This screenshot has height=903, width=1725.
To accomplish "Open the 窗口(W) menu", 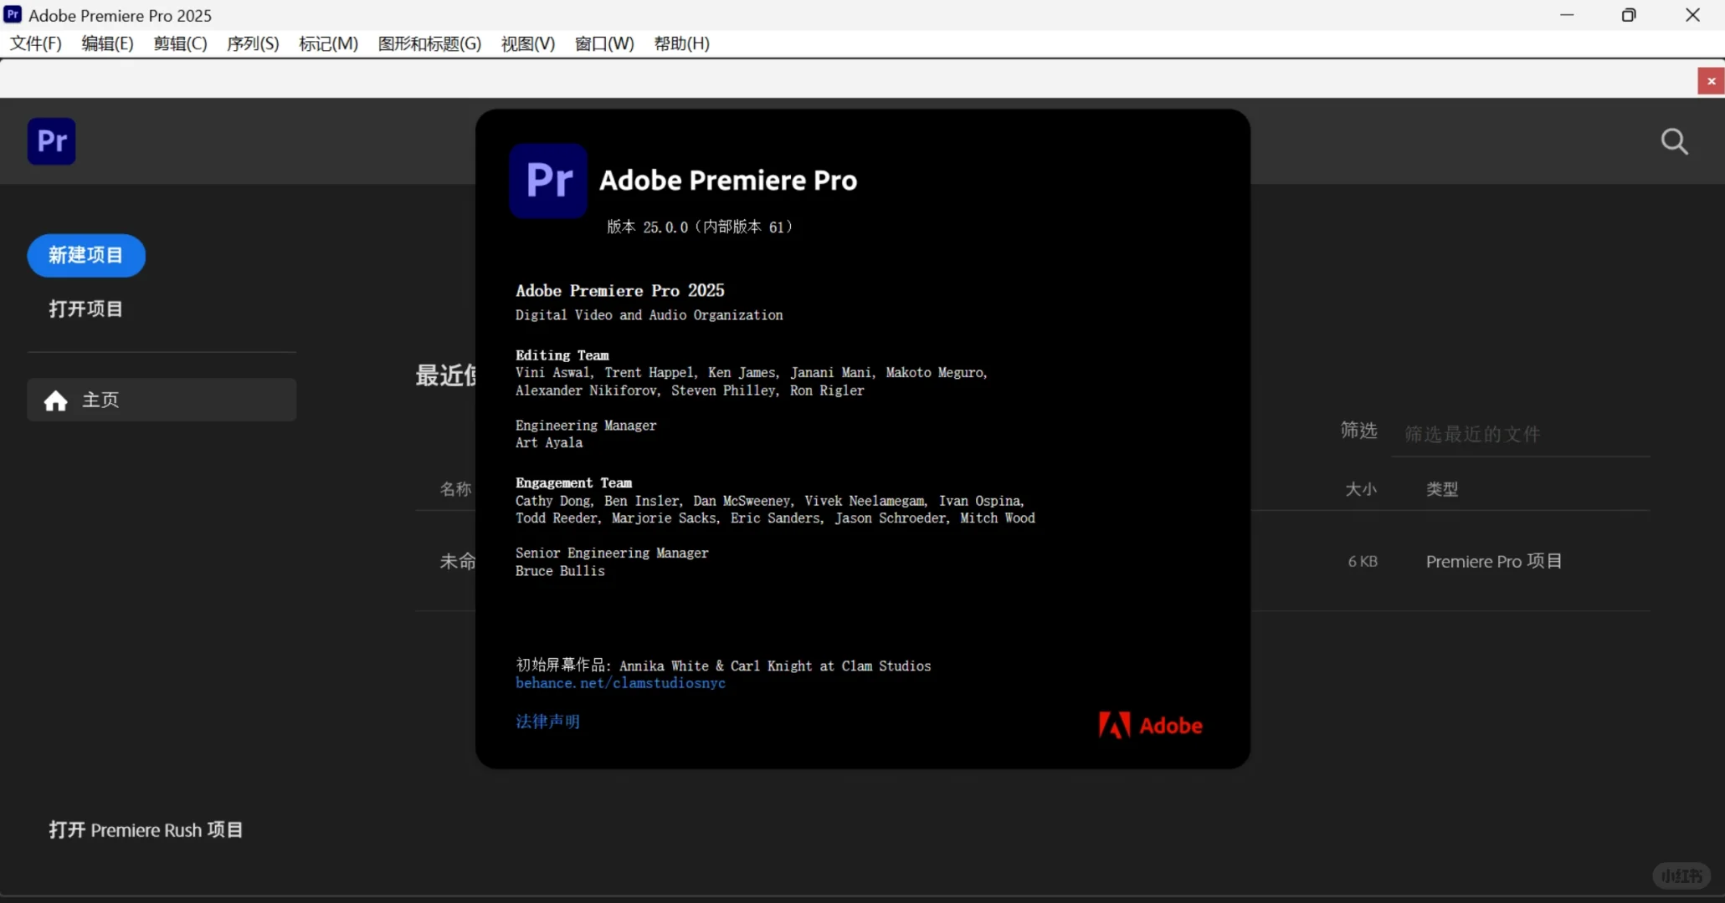I will [604, 43].
